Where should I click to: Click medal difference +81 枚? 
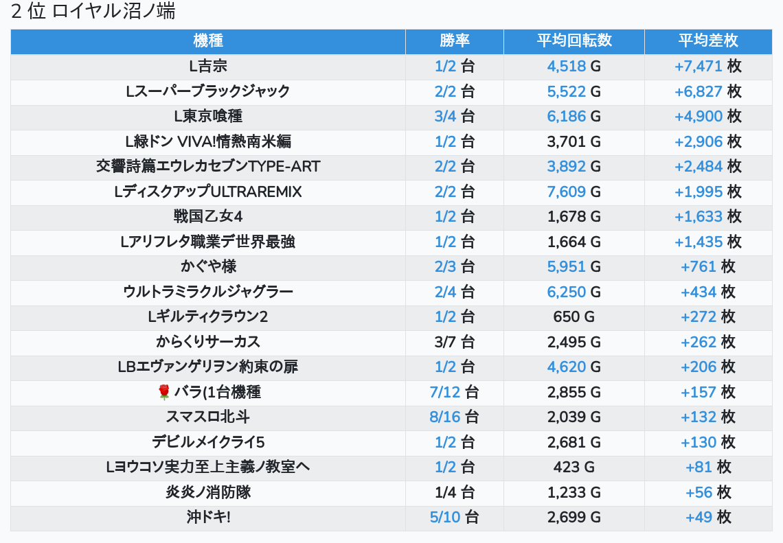pyautogui.click(x=708, y=467)
